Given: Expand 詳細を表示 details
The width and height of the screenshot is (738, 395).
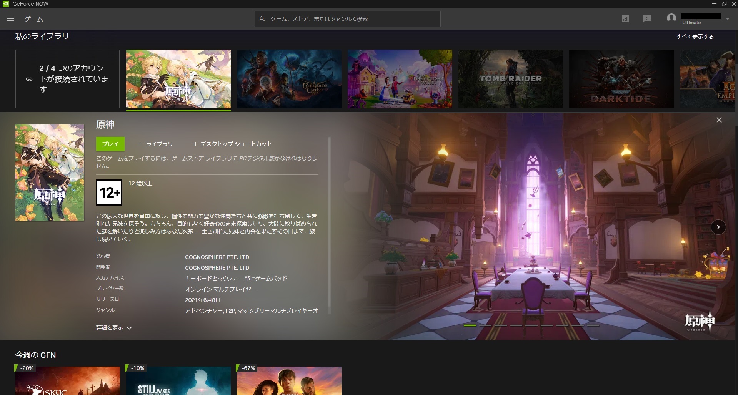Looking at the screenshot, I should (x=114, y=328).
